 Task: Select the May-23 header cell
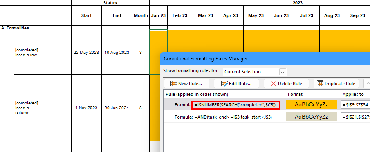[x=256, y=15]
